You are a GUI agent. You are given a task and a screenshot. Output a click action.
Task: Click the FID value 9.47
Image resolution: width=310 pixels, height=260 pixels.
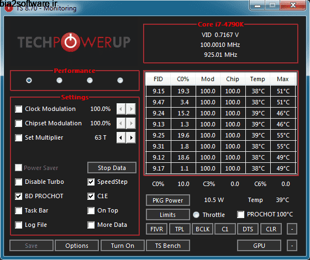[x=159, y=102]
